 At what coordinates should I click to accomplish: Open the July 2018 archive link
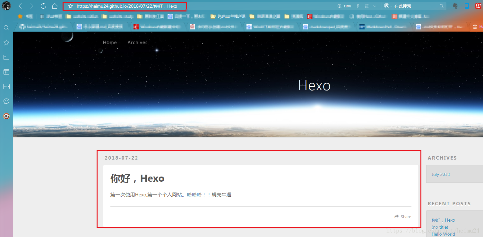(x=441, y=174)
